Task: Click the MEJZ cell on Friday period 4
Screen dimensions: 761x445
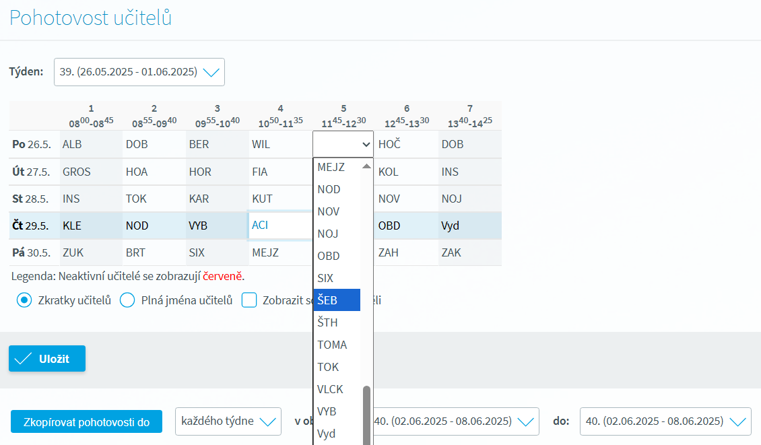Action: [281, 252]
